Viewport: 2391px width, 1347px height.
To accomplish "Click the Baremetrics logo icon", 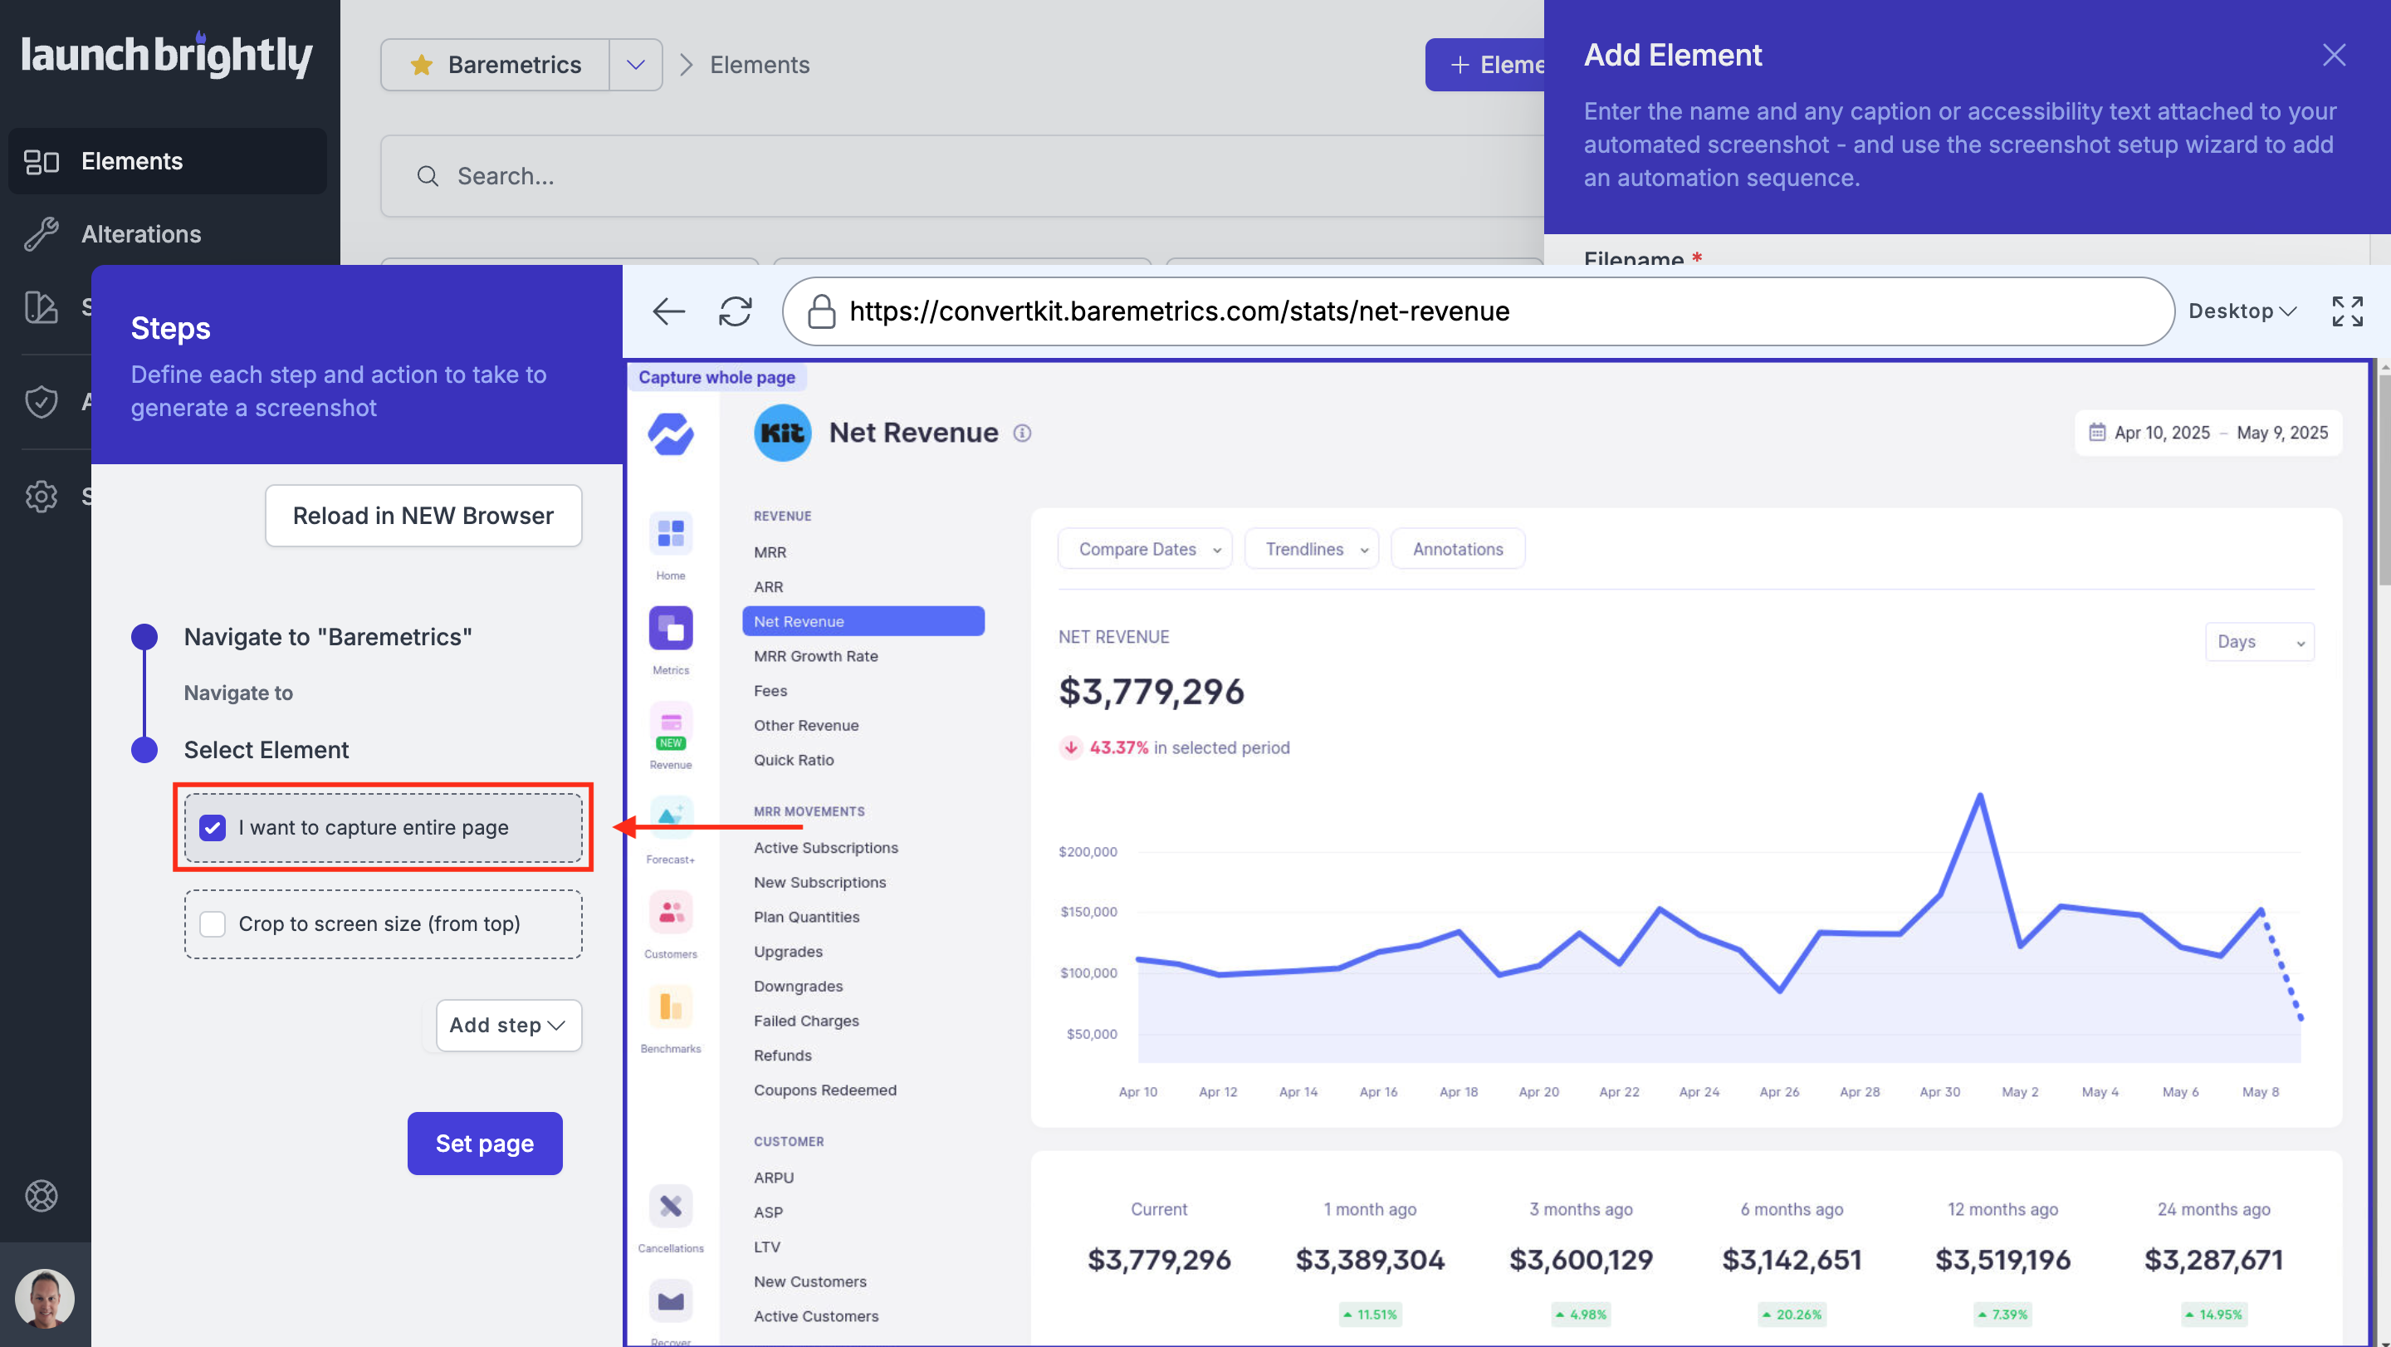I will [x=670, y=433].
